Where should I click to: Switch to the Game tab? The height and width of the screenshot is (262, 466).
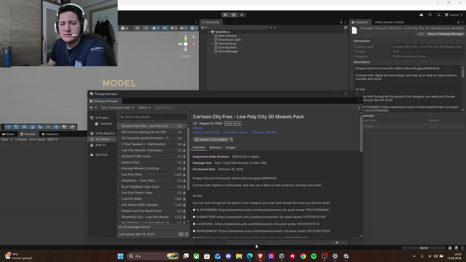8,134
